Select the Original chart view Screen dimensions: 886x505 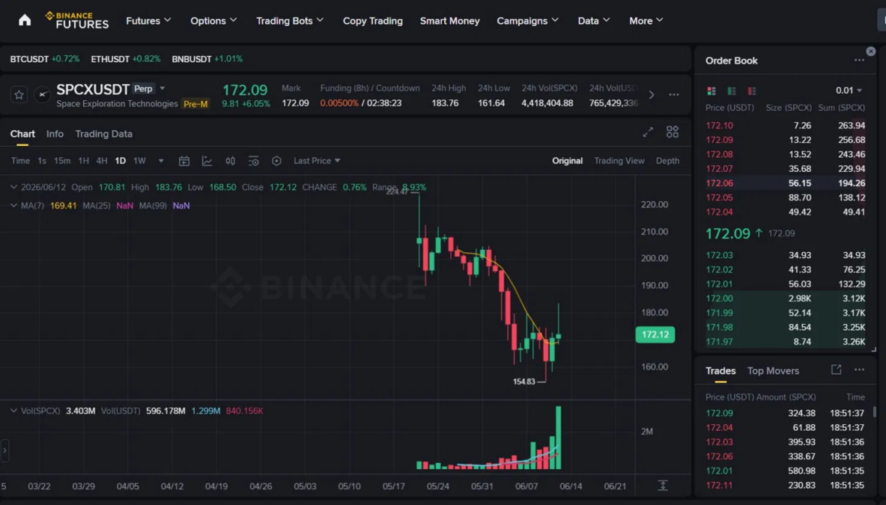[567, 161]
